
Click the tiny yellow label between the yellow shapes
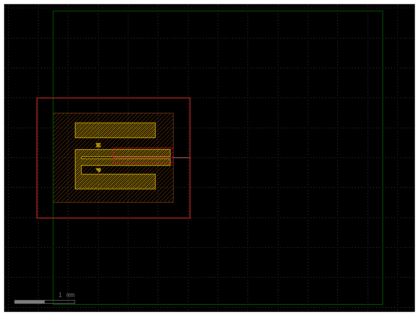(98, 145)
